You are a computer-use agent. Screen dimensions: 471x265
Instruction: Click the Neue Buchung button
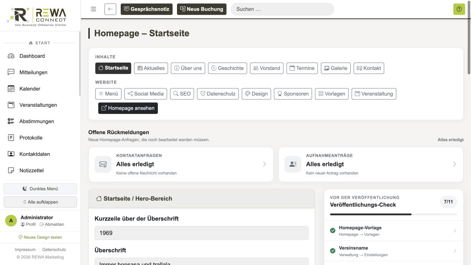pyautogui.click(x=202, y=9)
